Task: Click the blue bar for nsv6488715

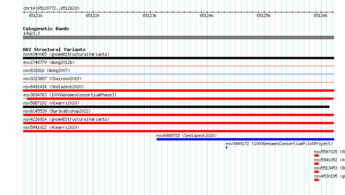Action: (245, 139)
